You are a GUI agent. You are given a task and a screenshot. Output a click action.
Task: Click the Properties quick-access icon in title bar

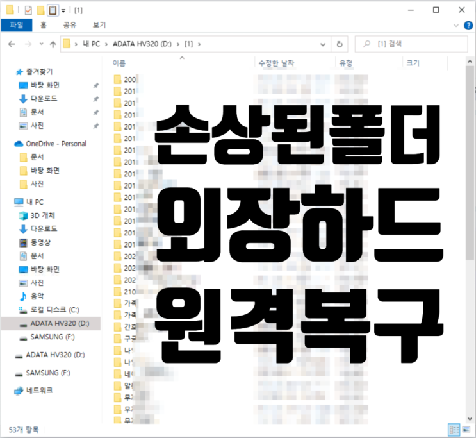[x=28, y=10]
